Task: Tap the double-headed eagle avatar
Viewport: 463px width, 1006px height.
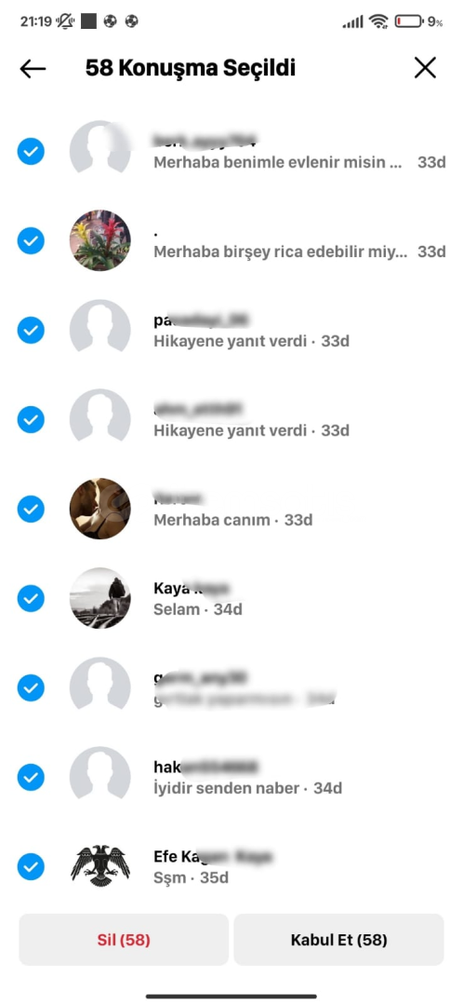Action: tap(99, 866)
